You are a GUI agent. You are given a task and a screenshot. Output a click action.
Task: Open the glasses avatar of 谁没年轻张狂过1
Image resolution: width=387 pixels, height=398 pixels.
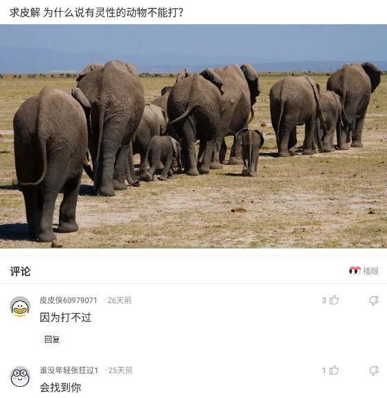coord(20,377)
